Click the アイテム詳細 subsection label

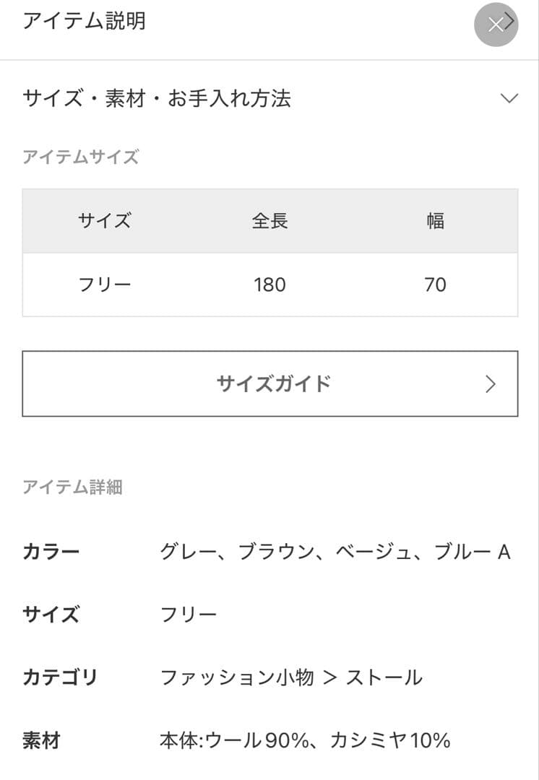click(x=72, y=487)
